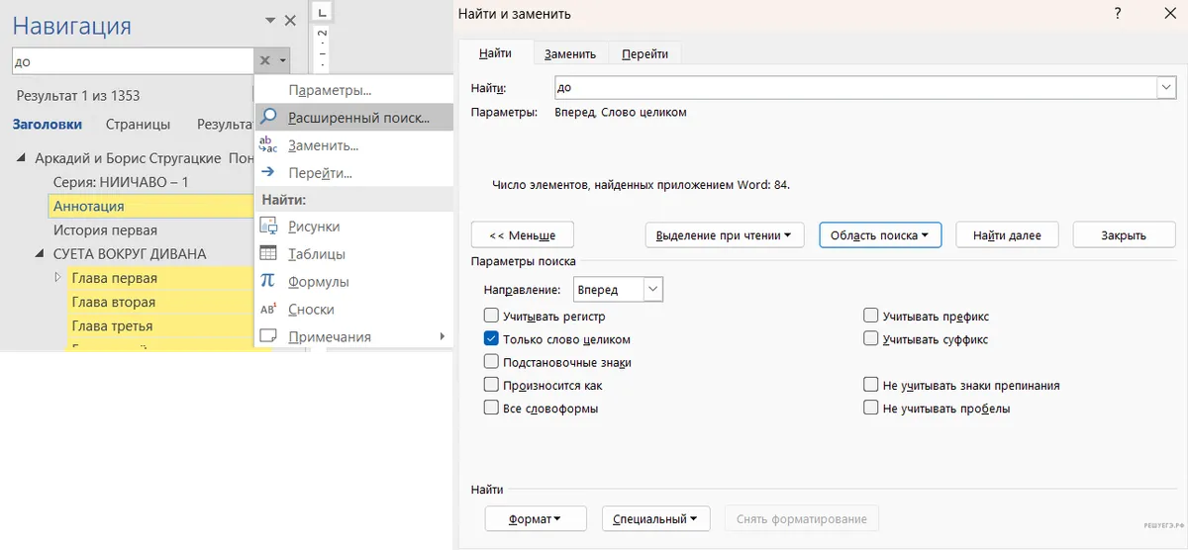
Task: Open the Направление combo box
Action: click(619, 290)
